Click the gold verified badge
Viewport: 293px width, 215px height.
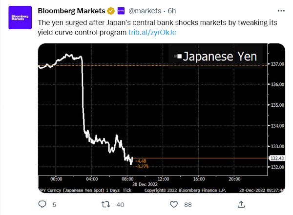[111, 11]
